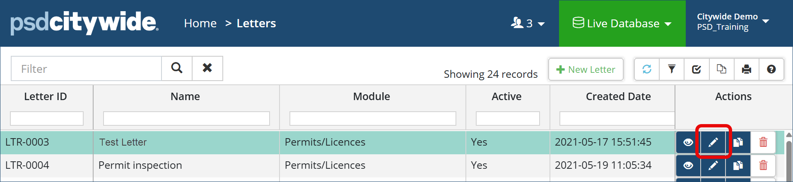
Task: Click the Letters breadcrumb item
Action: point(256,24)
